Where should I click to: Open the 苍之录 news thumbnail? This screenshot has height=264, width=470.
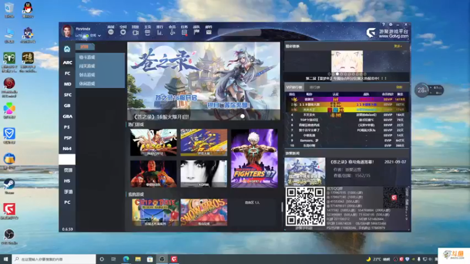tap(305, 171)
